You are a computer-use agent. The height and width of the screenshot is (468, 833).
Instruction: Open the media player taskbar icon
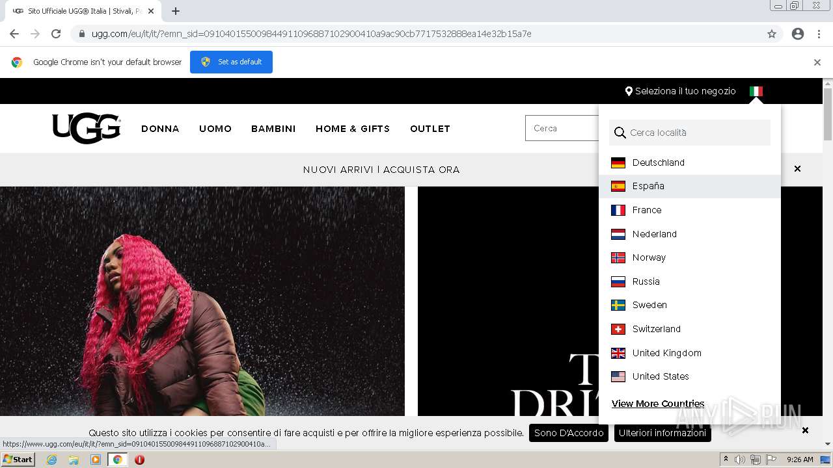click(x=96, y=460)
